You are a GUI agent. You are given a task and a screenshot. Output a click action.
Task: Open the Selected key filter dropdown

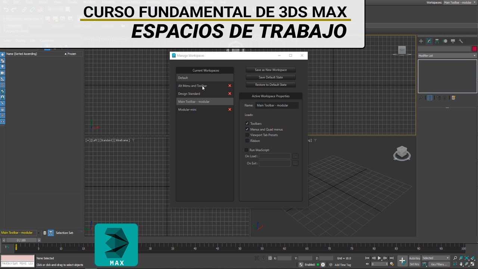coord(436,258)
